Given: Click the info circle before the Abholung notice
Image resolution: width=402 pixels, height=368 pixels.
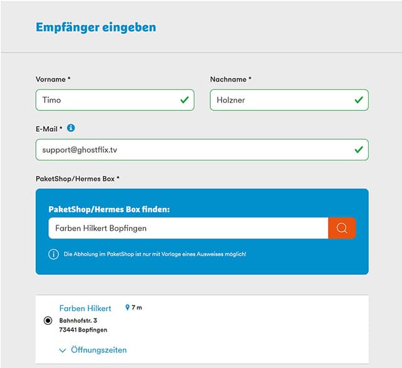Looking at the screenshot, I should (54, 254).
